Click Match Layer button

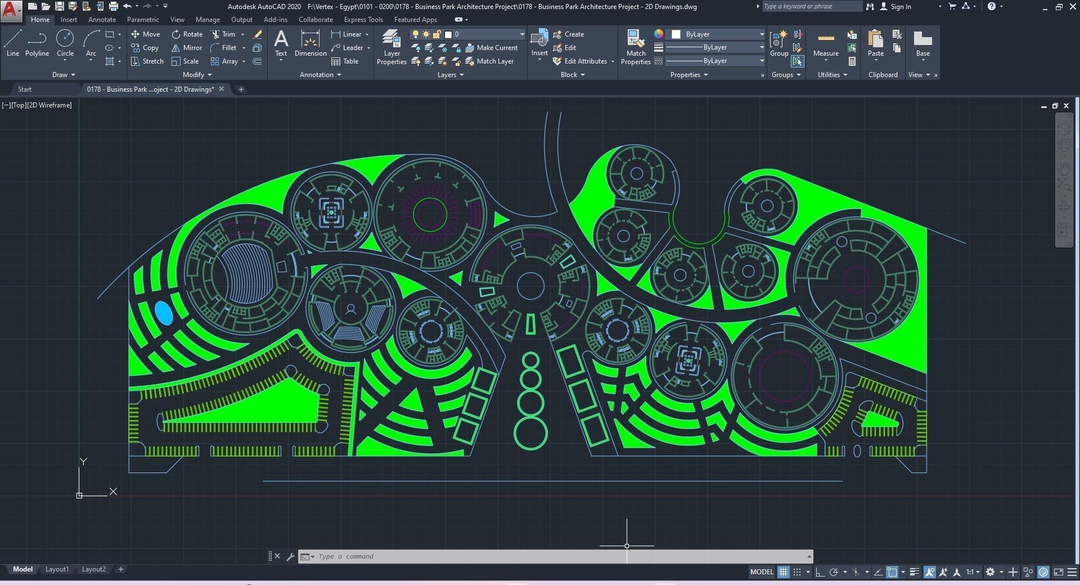[x=489, y=61]
